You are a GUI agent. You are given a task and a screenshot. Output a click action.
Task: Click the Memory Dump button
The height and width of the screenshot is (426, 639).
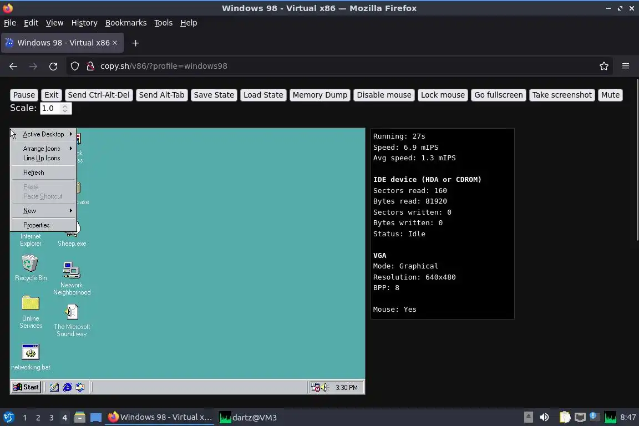point(320,95)
